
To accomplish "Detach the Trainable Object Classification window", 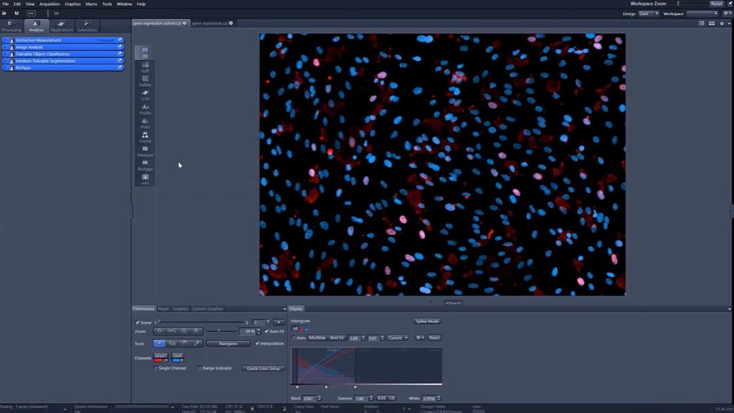I will (120, 54).
